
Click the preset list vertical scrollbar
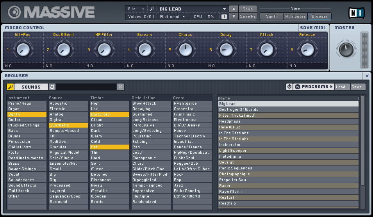(363, 140)
